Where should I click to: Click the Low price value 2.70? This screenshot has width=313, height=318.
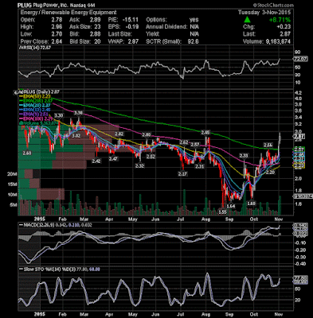point(57,34)
